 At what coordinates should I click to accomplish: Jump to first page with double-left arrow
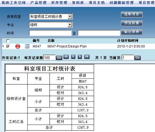pos(66,57)
